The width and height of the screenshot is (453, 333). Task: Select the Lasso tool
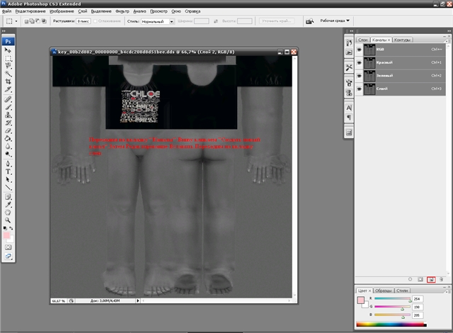(8, 64)
